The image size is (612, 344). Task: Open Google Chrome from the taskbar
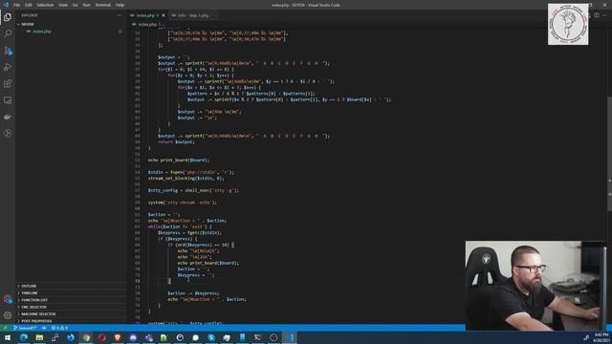[x=86, y=337]
